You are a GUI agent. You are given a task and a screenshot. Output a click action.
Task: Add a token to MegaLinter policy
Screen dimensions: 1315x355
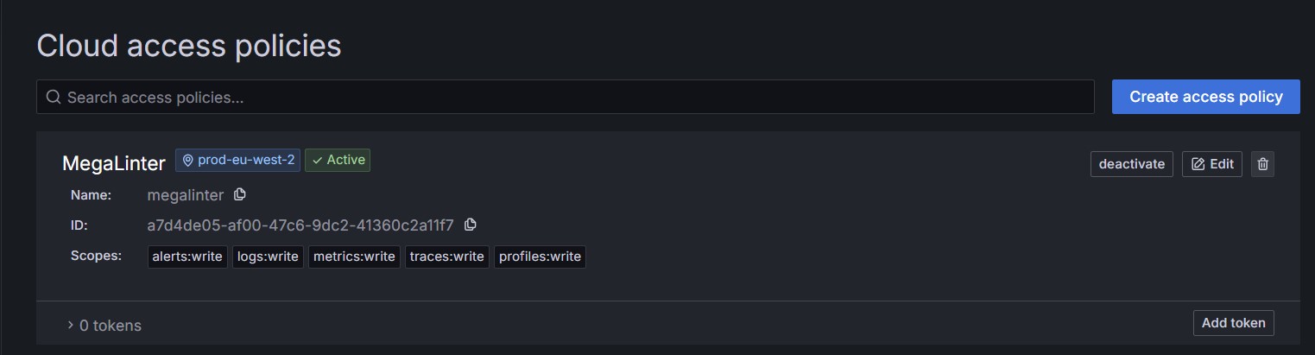point(1233,323)
